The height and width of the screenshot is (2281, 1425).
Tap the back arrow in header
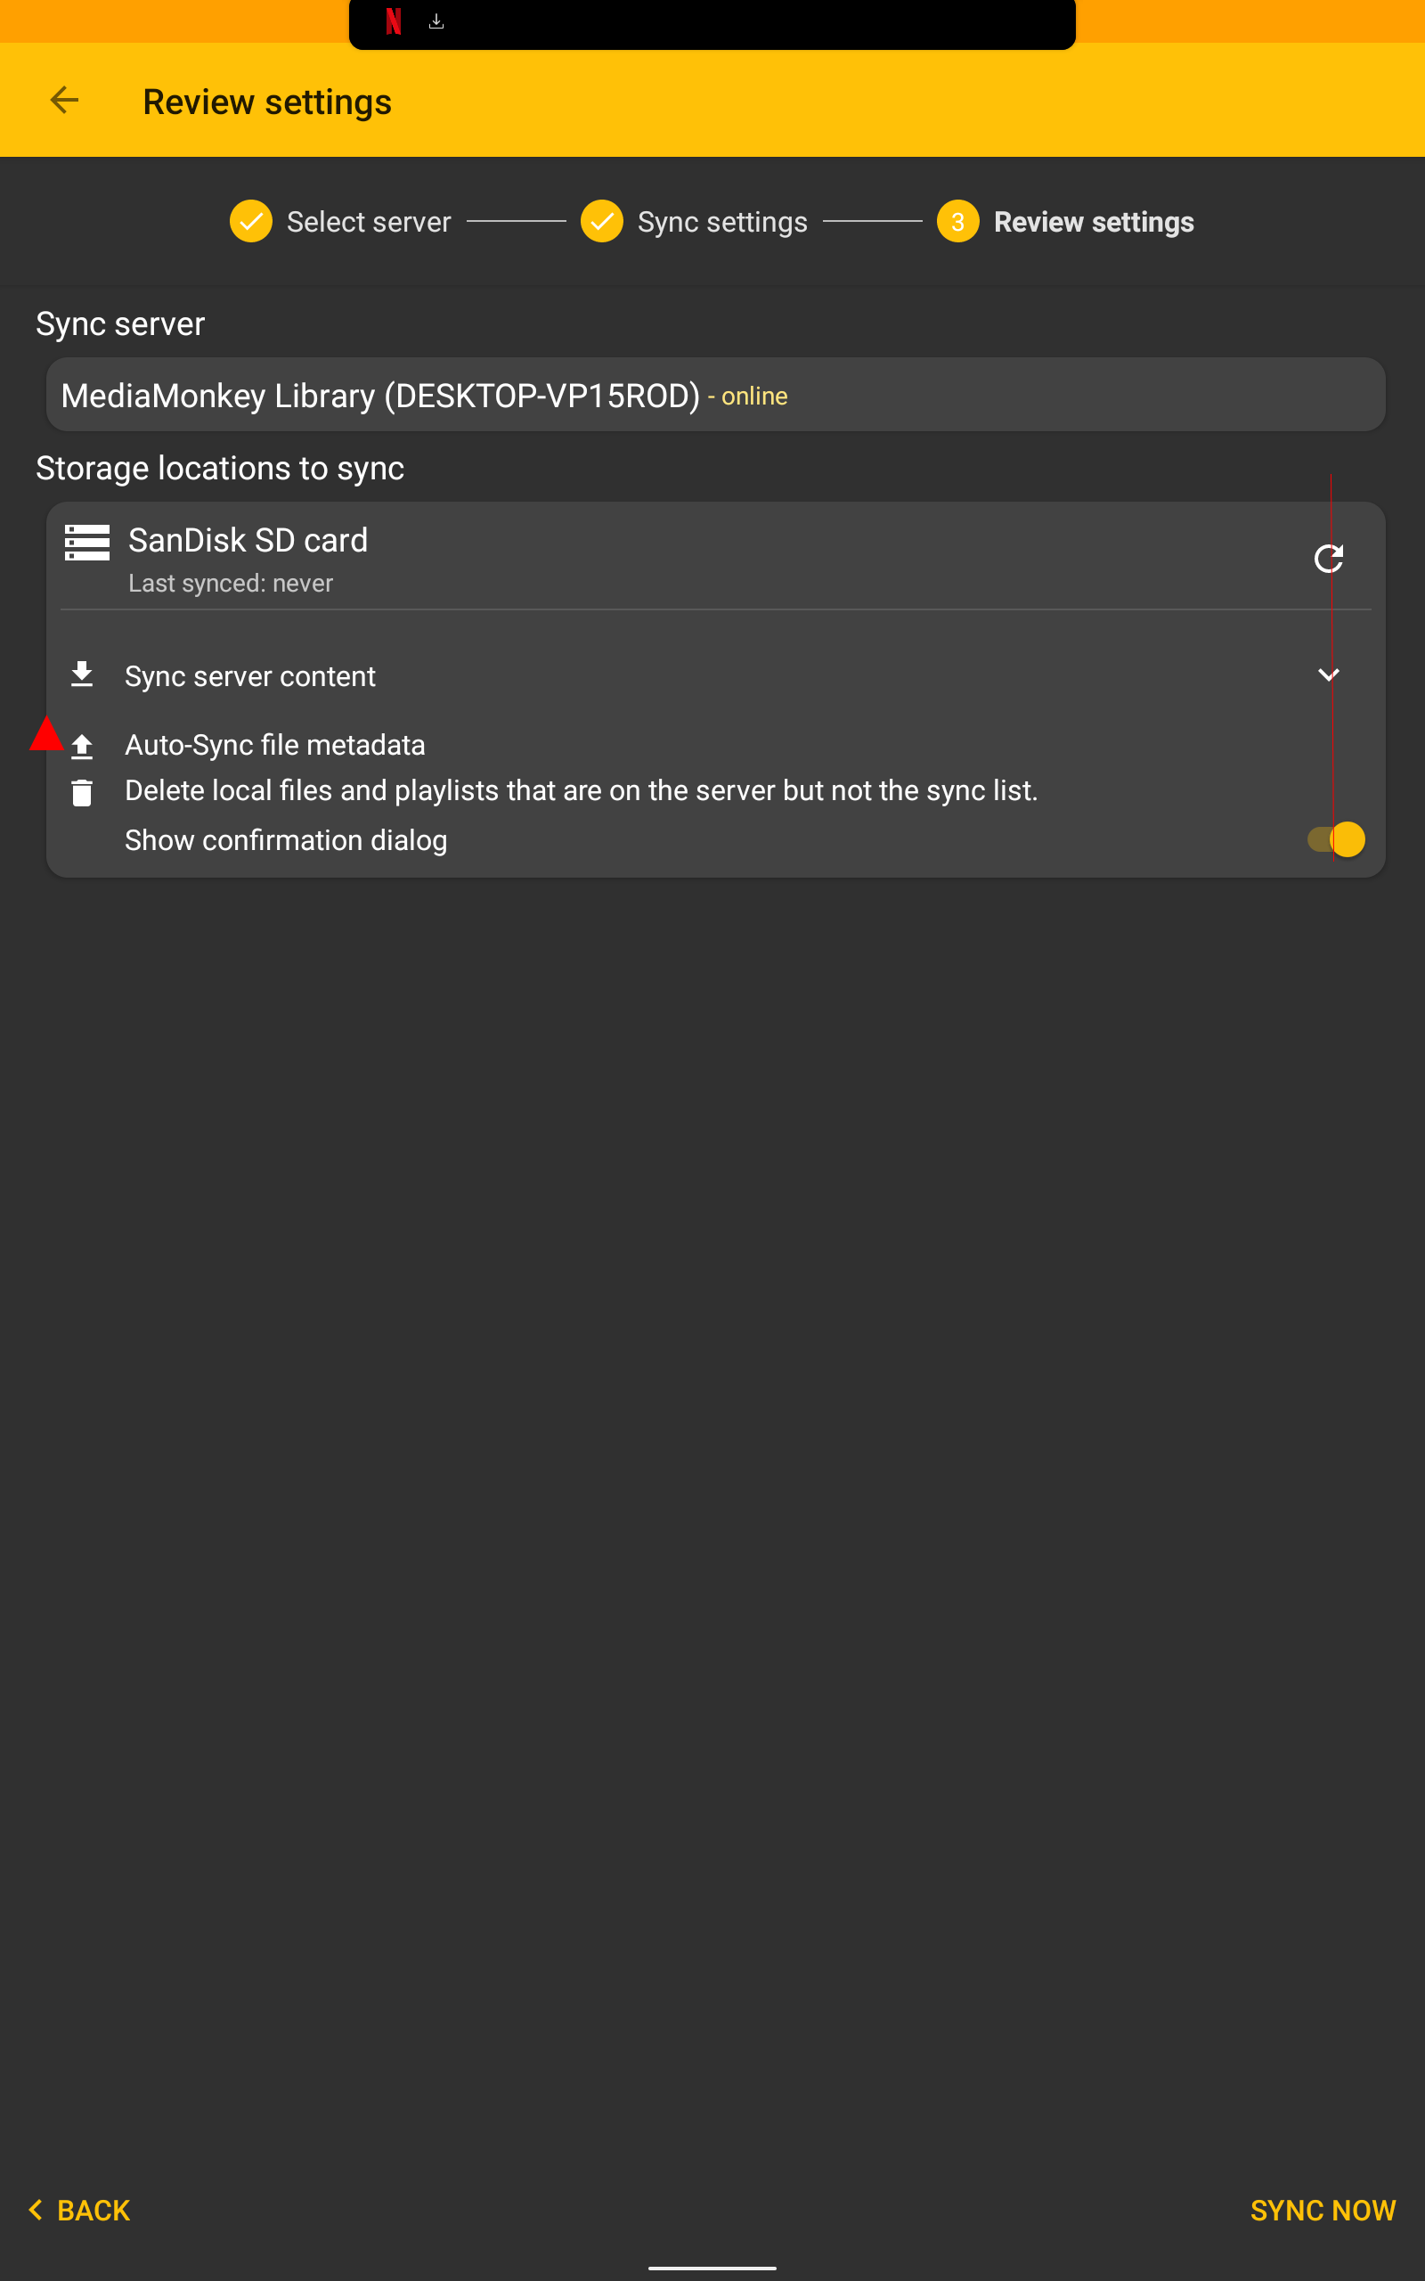[x=64, y=100]
